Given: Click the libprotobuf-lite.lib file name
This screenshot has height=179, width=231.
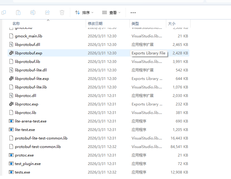Looking at the screenshot, I should [31, 87].
